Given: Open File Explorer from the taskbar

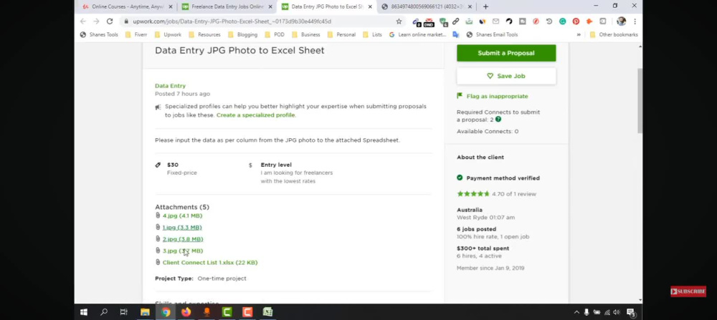Looking at the screenshot, I should (145, 312).
